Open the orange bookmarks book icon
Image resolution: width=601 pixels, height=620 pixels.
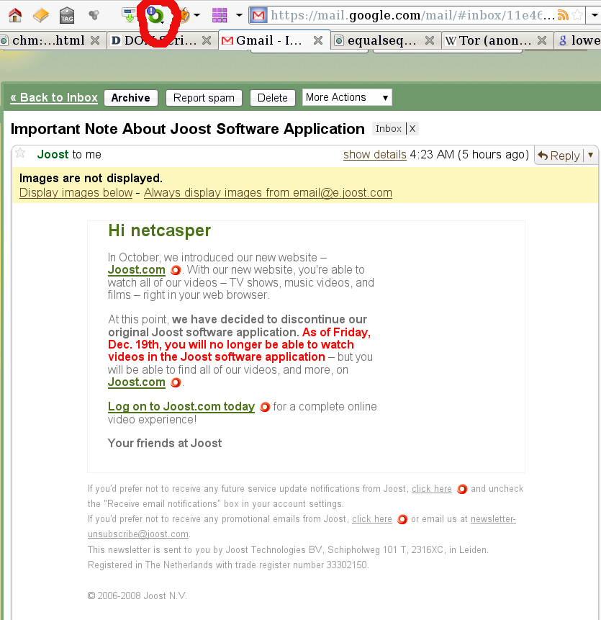(41, 15)
